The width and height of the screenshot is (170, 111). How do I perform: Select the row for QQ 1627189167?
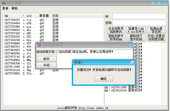(x=12, y=20)
